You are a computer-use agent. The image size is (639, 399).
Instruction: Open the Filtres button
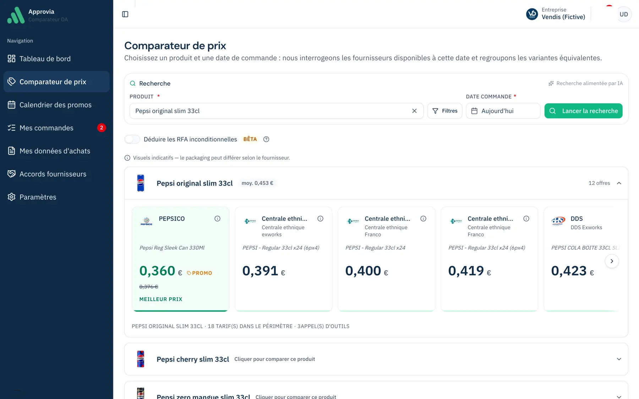(x=445, y=111)
